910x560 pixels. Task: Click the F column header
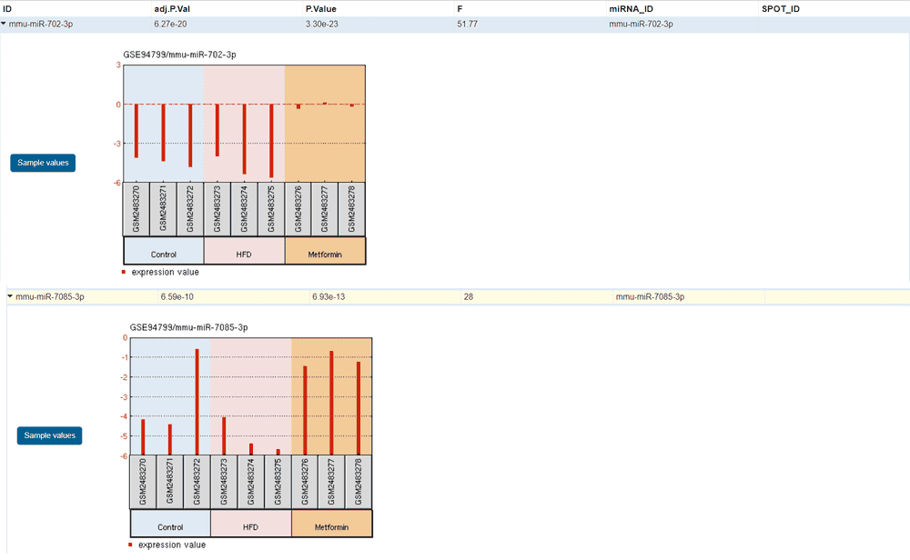[460, 8]
